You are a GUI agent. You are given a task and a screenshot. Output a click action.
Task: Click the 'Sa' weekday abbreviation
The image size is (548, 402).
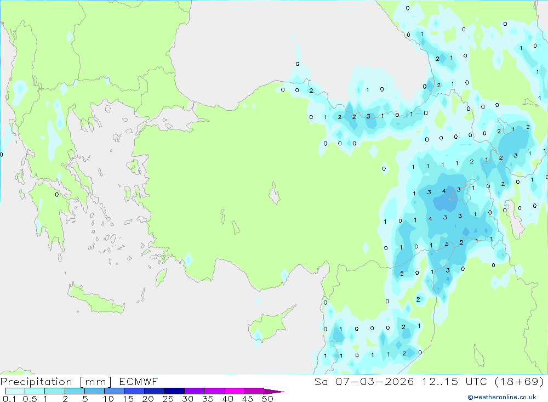pyautogui.click(x=321, y=381)
